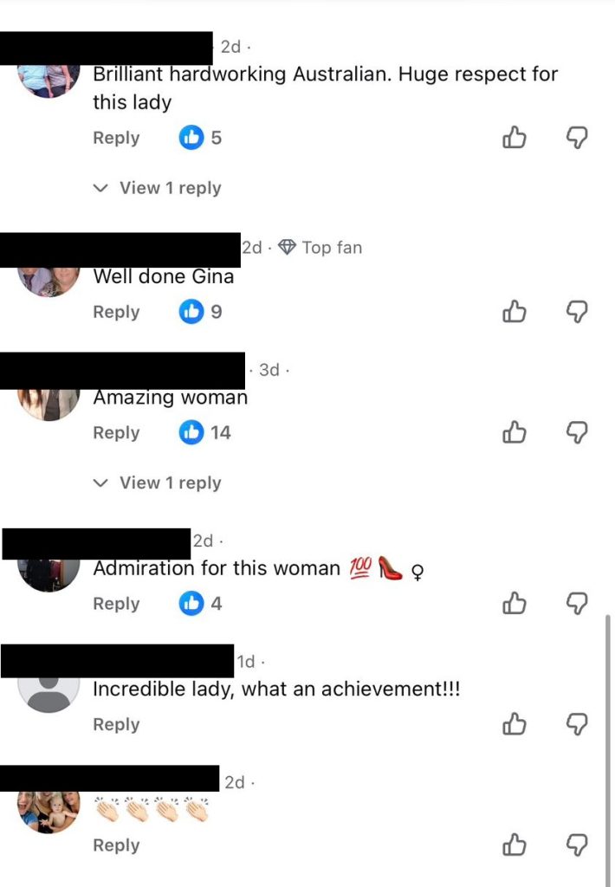This screenshot has height=887, width=615.
Task: Open the 5 likes reaction count
Action: tap(200, 138)
